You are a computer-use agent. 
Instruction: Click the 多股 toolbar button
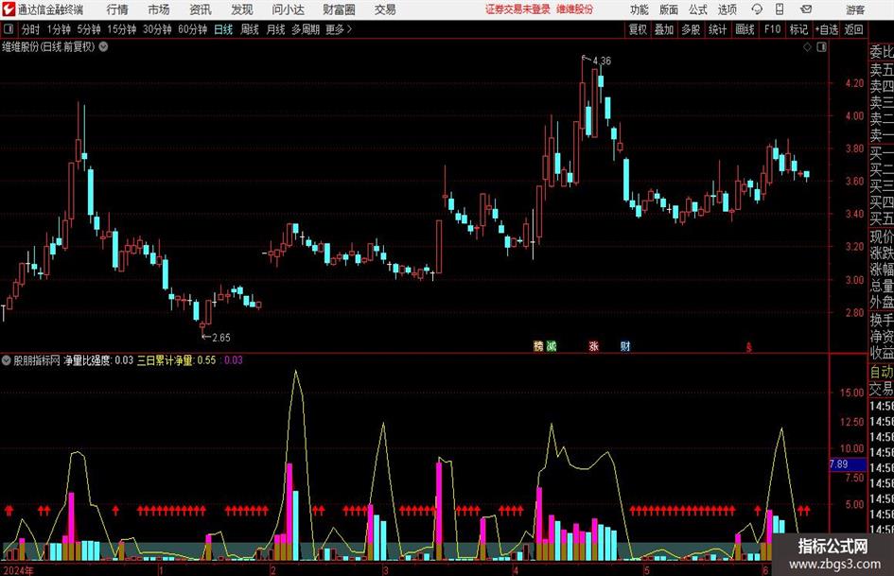click(691, 29)
